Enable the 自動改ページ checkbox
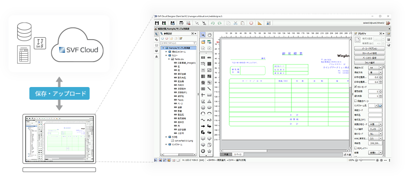This screenshot has width=405, height=176. [356, 101]
